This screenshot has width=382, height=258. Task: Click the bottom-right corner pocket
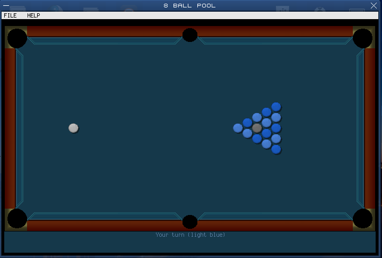click(362, 218)
